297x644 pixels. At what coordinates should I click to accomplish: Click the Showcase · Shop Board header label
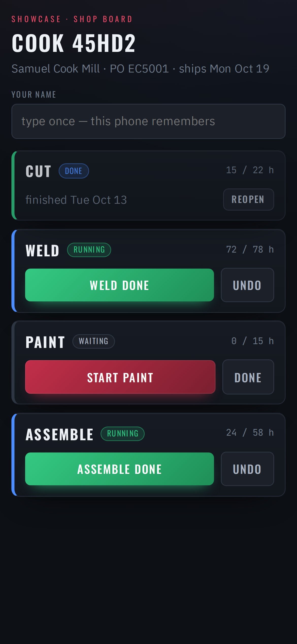pos(72,19)
